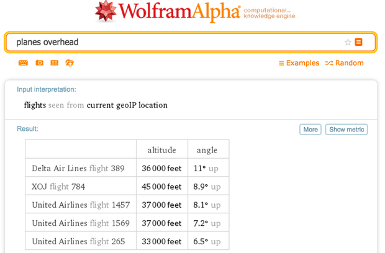385x253 pixels.
Task: Click the 'angle' column header
Action: pos(208,149)
